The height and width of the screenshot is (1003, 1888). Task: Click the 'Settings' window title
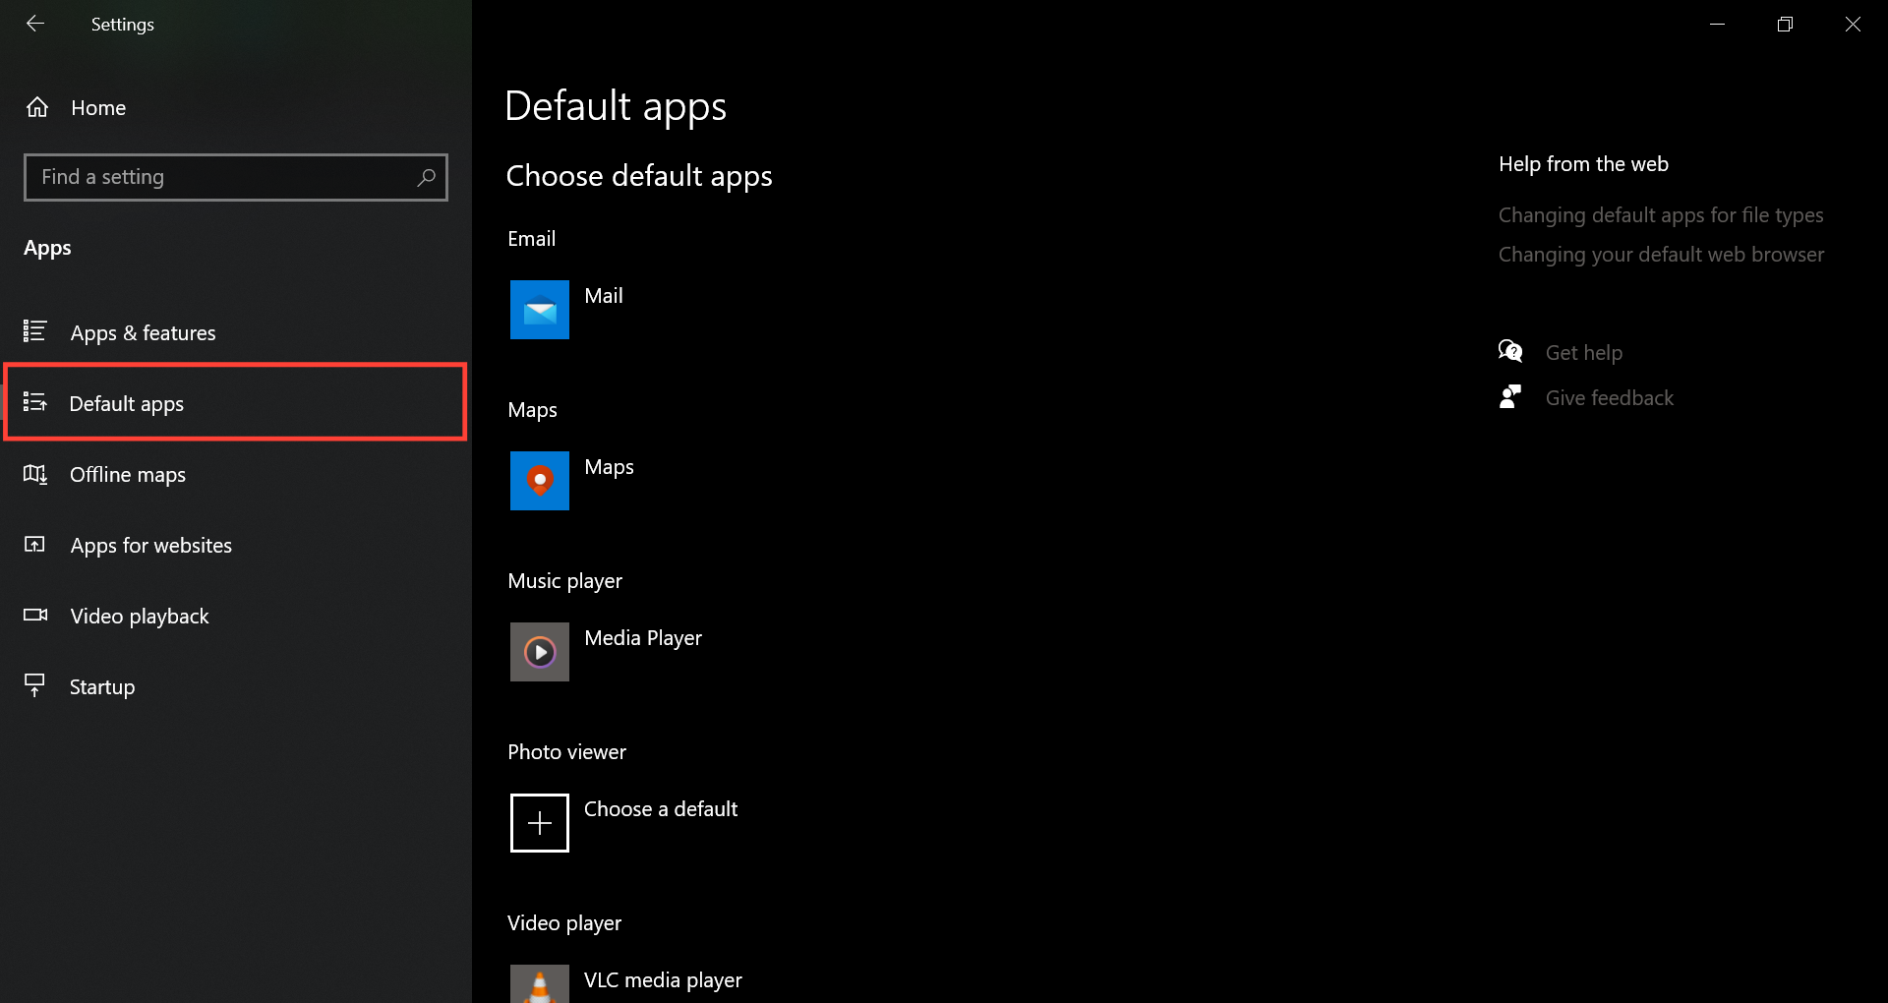click(x=123, y=25)
